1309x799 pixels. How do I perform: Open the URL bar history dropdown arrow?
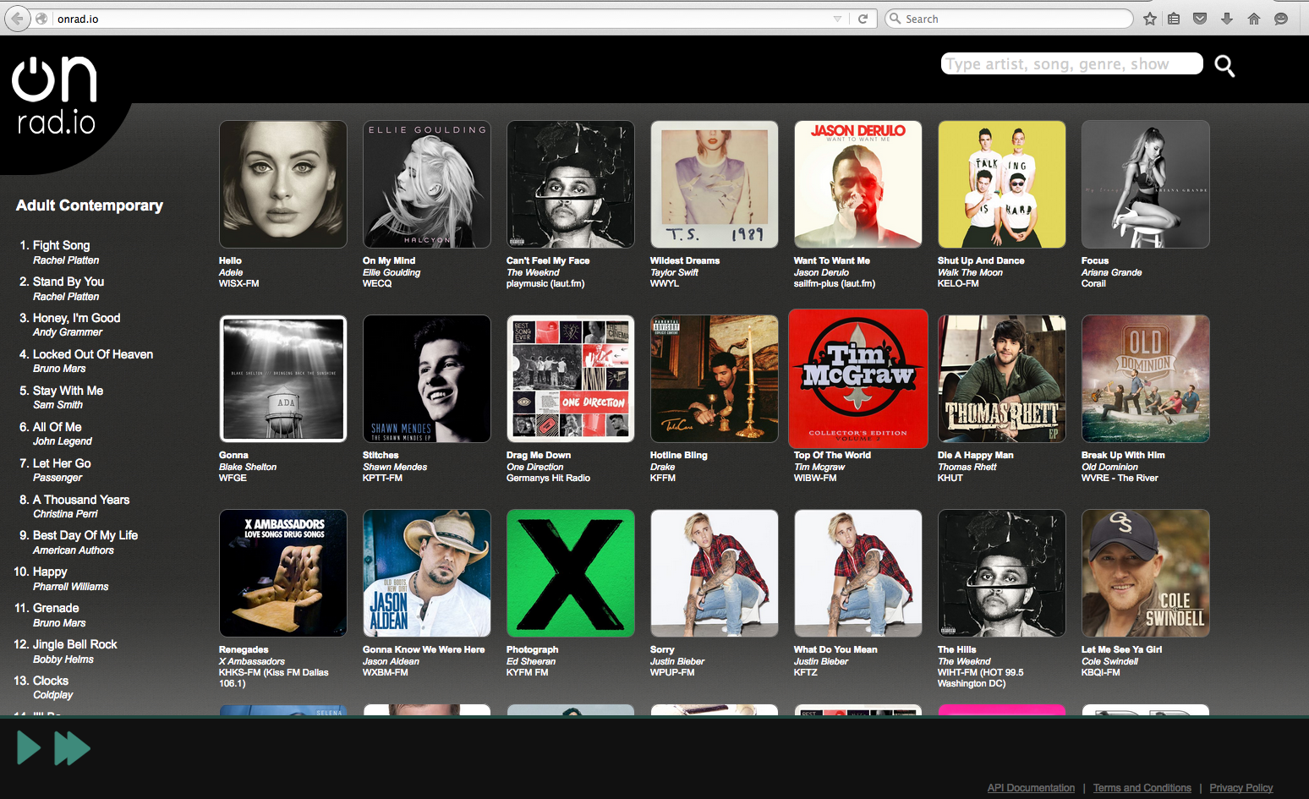coord(837,19)
